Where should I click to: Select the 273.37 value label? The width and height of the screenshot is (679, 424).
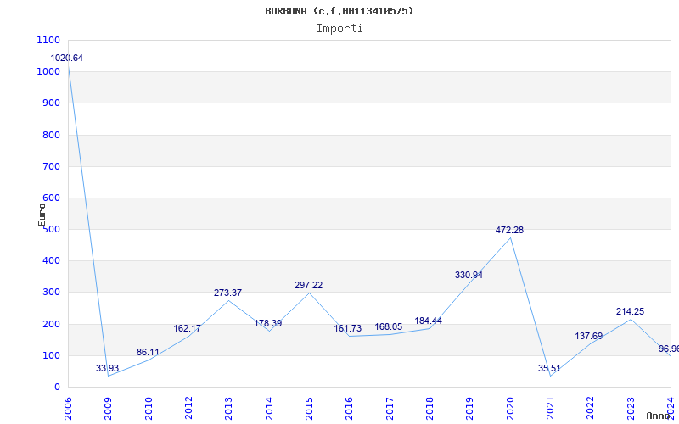[x=227, y=293]
